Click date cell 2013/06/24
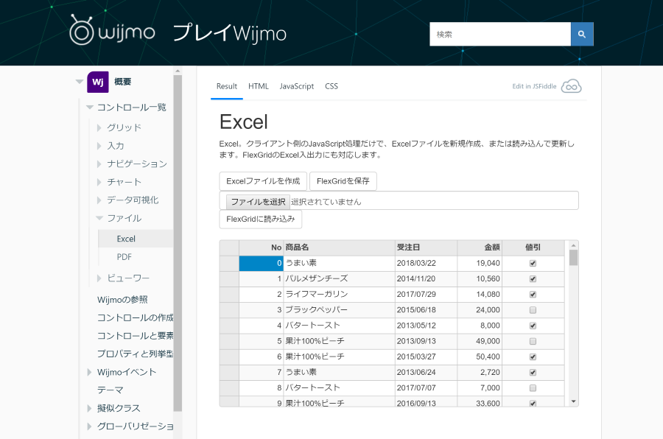This screenshot has height=439, width=663. pos(426,373)
